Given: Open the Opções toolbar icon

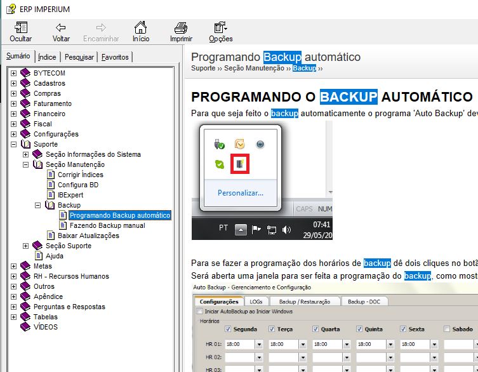Looking at the screenshot, I should point(220,28).
